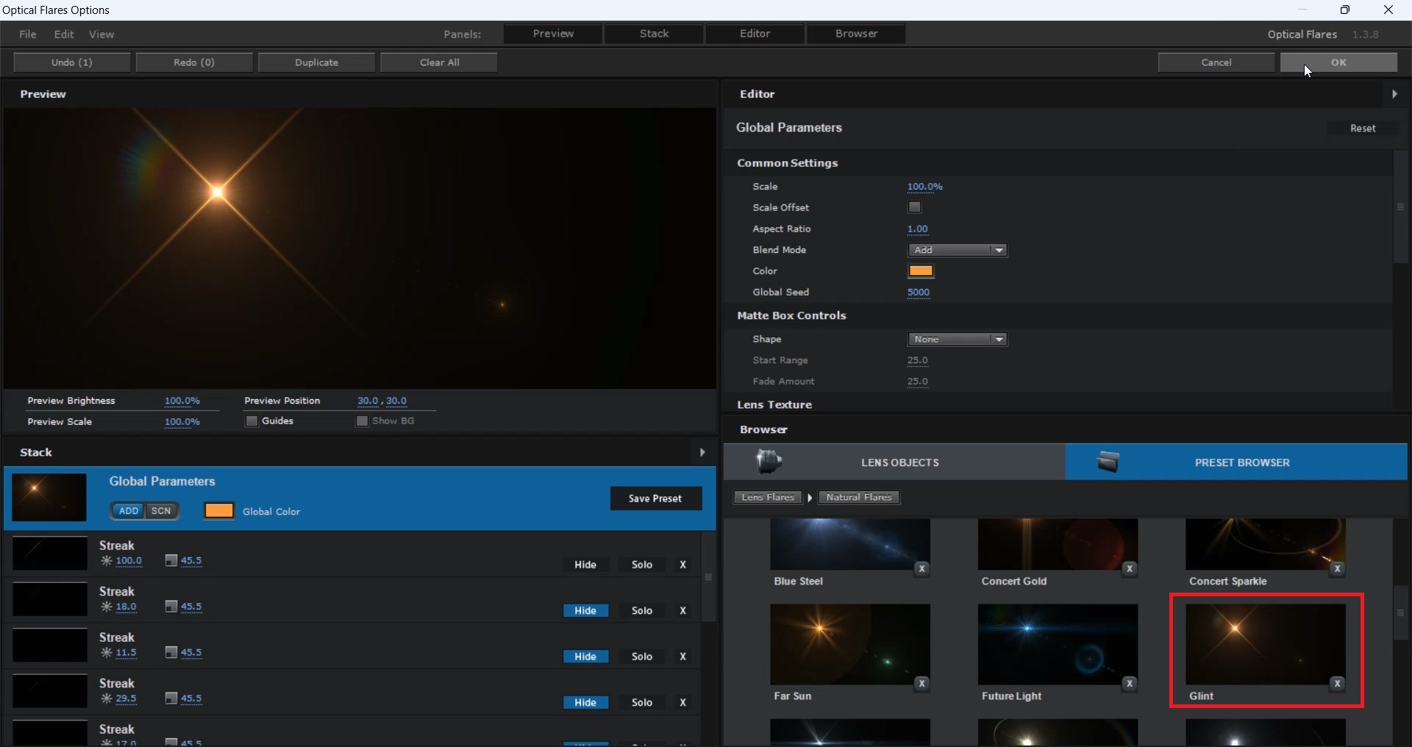Image resolution: width=1412 pixels, height=747 pixels.
Task: Remove the Glint preset
Action: coord(1338,685)
